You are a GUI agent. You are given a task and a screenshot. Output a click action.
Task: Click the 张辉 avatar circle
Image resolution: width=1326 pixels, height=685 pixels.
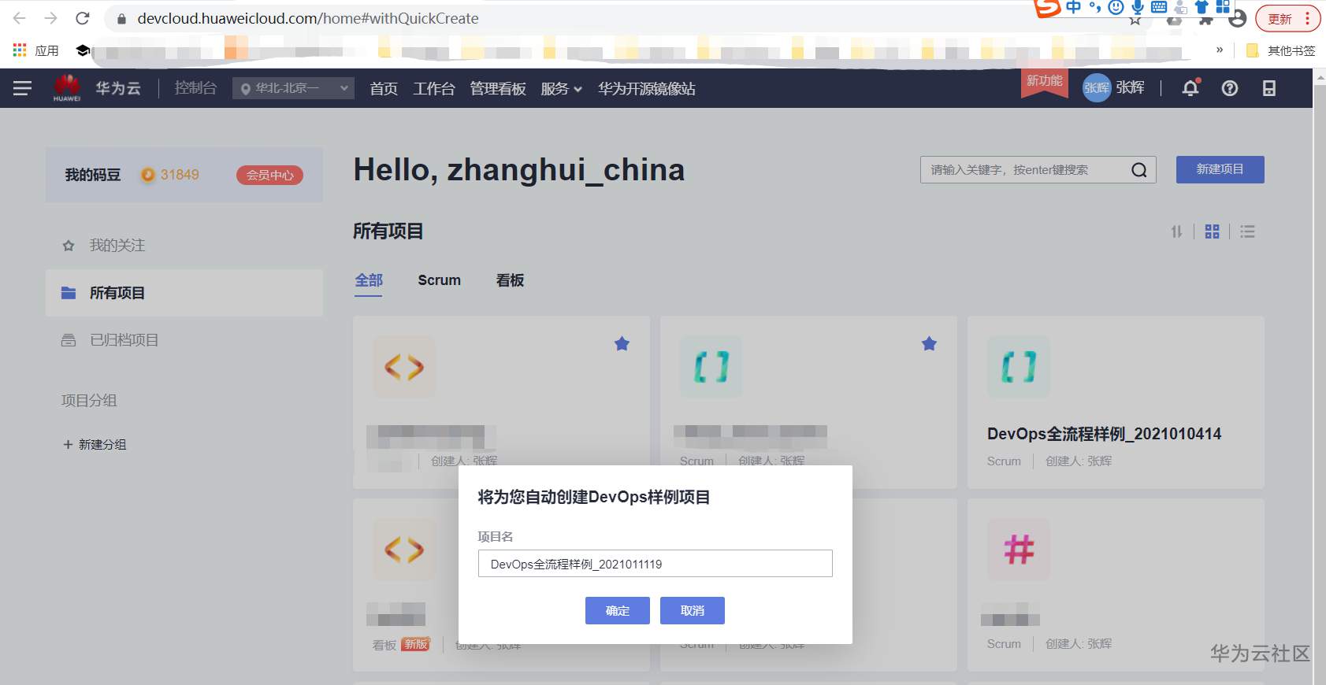[x=1096, y=87]
